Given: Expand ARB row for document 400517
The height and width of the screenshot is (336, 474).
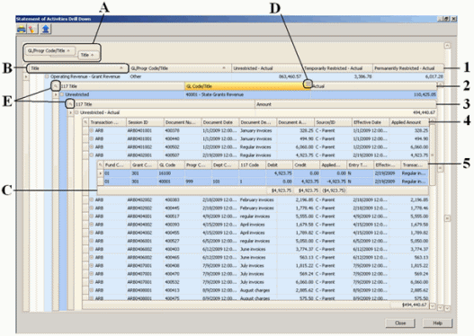Looking at the screenshot, I should [92, 217].
